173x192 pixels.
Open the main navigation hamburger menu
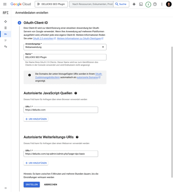point(5,4)
